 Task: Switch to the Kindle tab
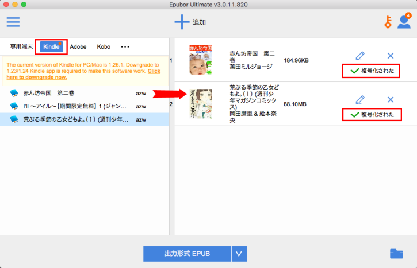51,46
